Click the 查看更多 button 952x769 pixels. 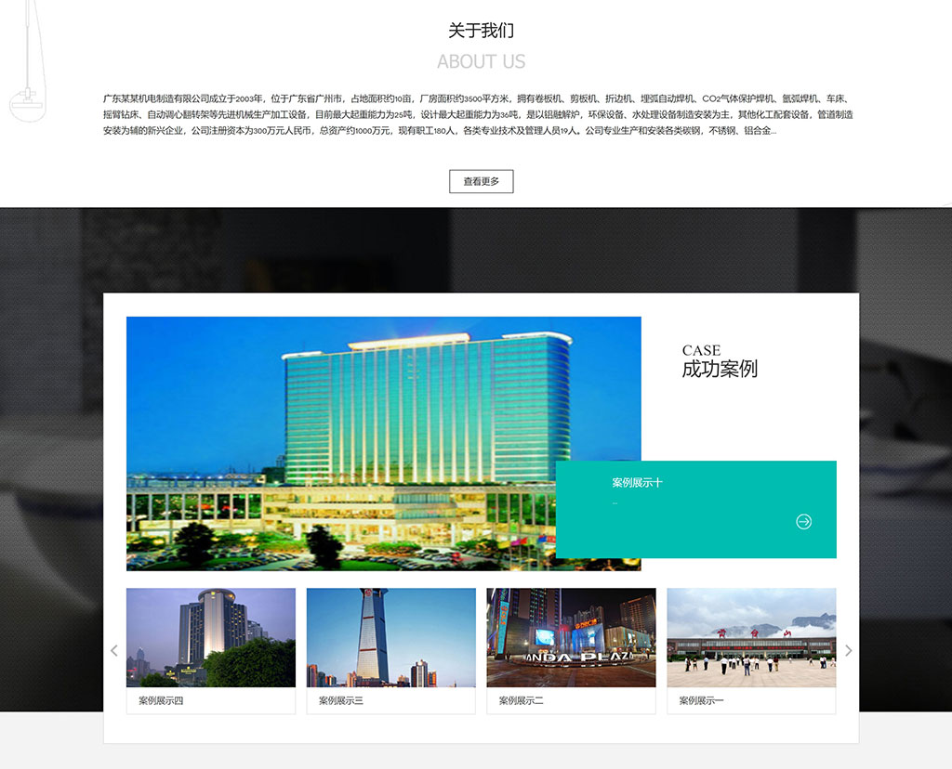[482, 182]
